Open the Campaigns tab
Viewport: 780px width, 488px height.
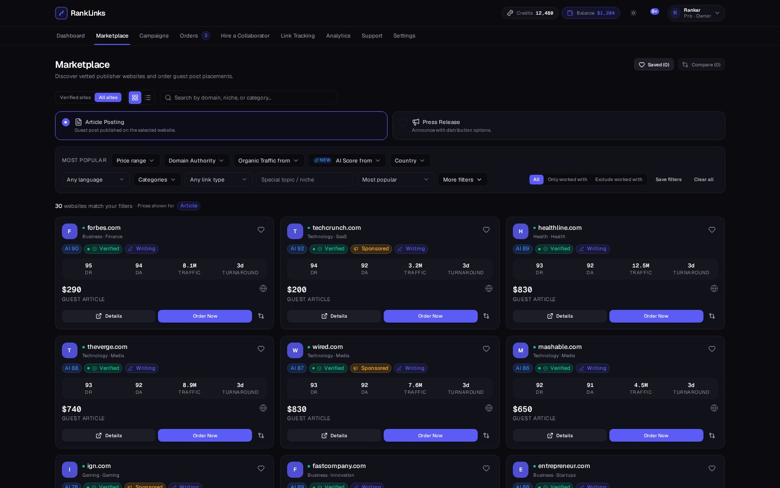click(x=154, y=36)
